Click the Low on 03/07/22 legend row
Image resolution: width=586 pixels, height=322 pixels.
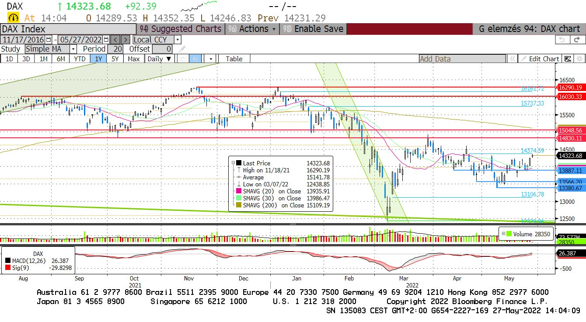click(x=283, y=184)
